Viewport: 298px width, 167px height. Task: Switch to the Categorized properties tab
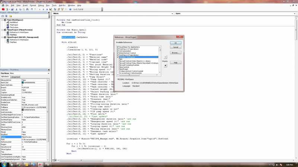[15, 77]
